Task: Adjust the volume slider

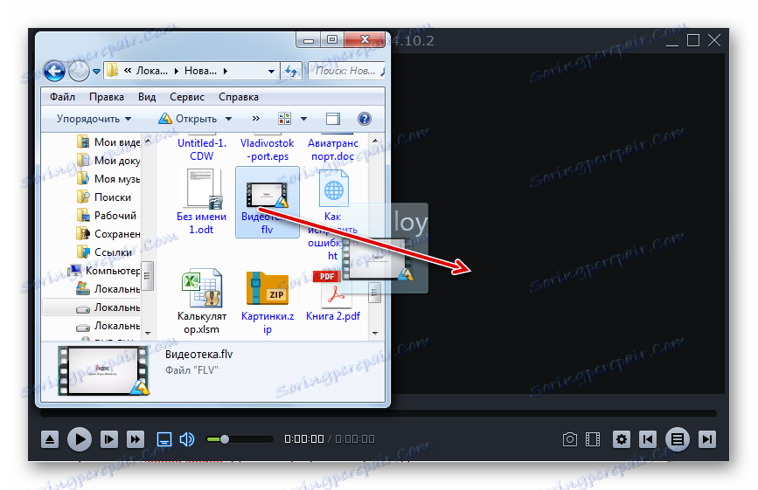Action: tap(240, 439)
